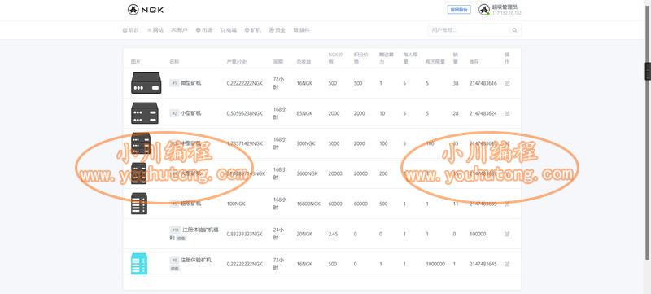651x294 pixels.
Task: Click the 0.83333333NGK output value
Action: pos(245,234)
